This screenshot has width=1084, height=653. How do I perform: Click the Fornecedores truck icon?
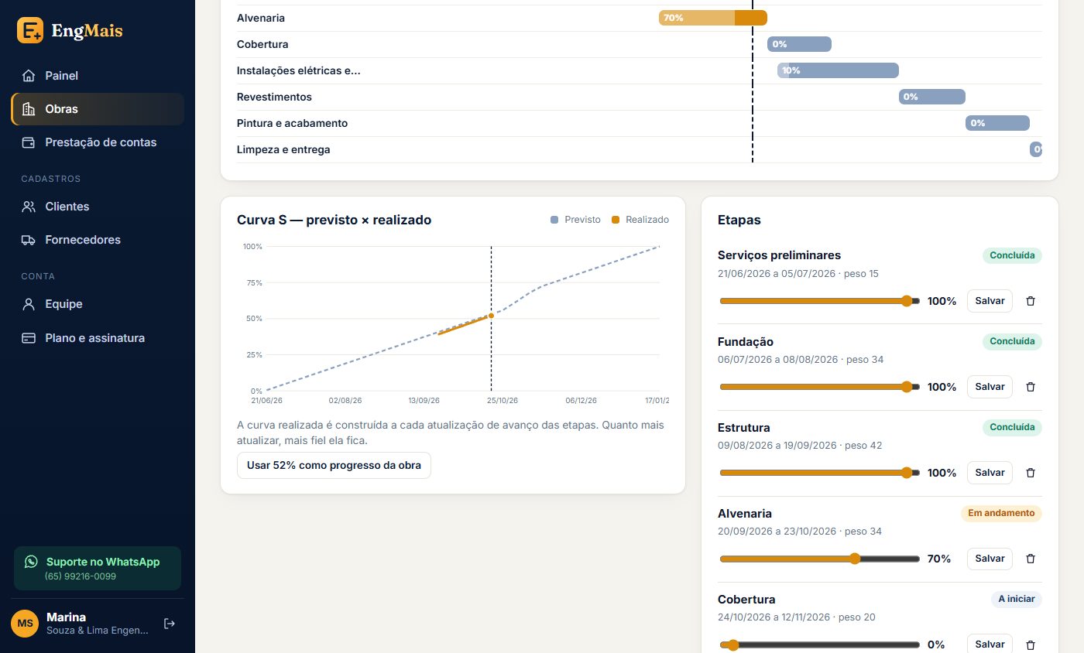pyautogui.click(x=29, y=240)
